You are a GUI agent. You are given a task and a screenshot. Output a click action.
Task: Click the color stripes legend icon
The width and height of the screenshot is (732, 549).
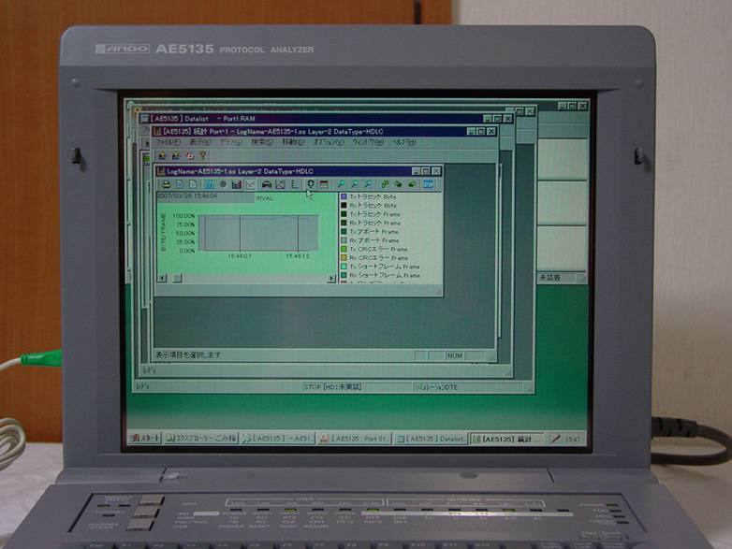[x=324, y=184]
